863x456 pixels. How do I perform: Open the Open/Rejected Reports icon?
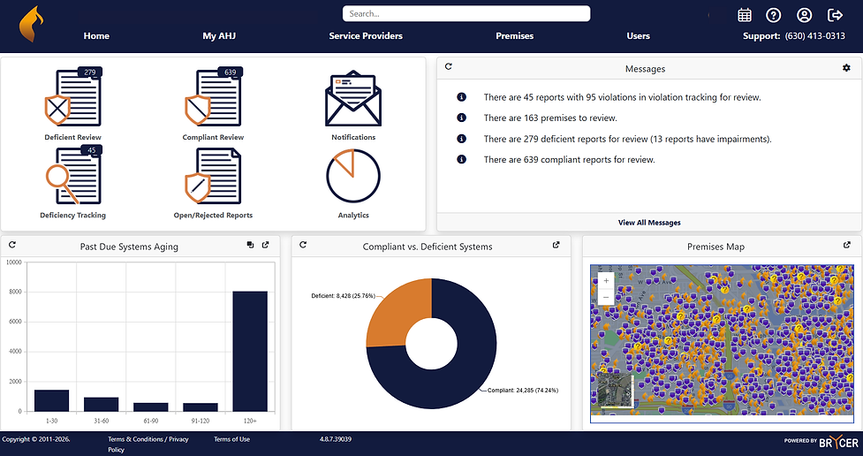(214, 176)
